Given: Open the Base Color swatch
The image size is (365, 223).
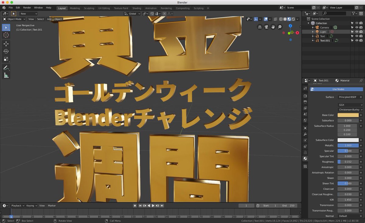Looking at the screenshot, I should pyautogui.click(x=348, y=115).
